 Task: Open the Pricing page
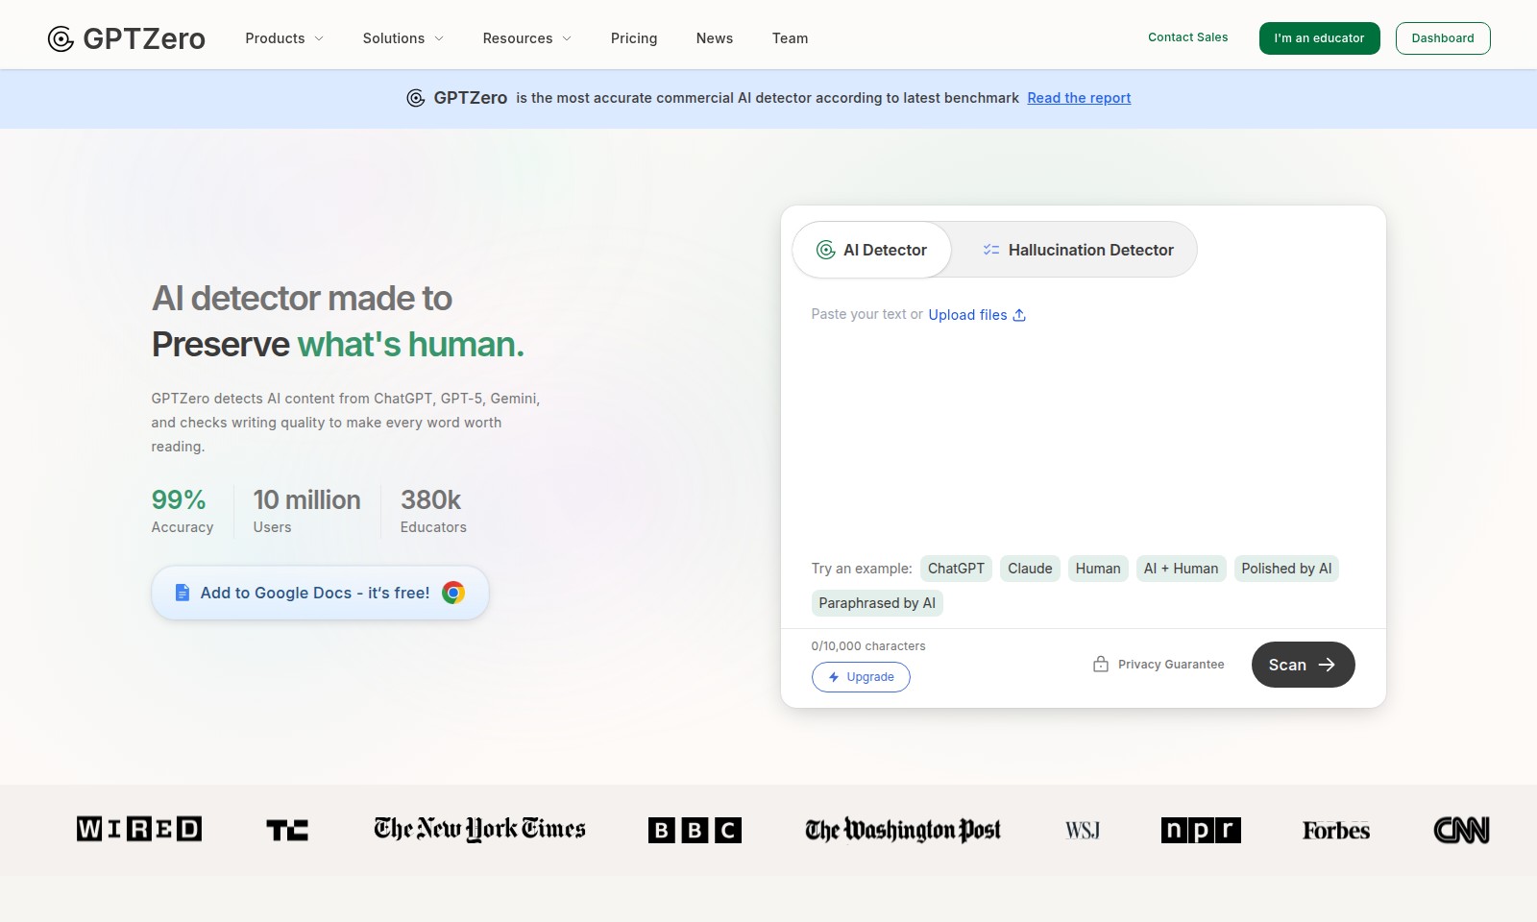[x=634, y=38]
